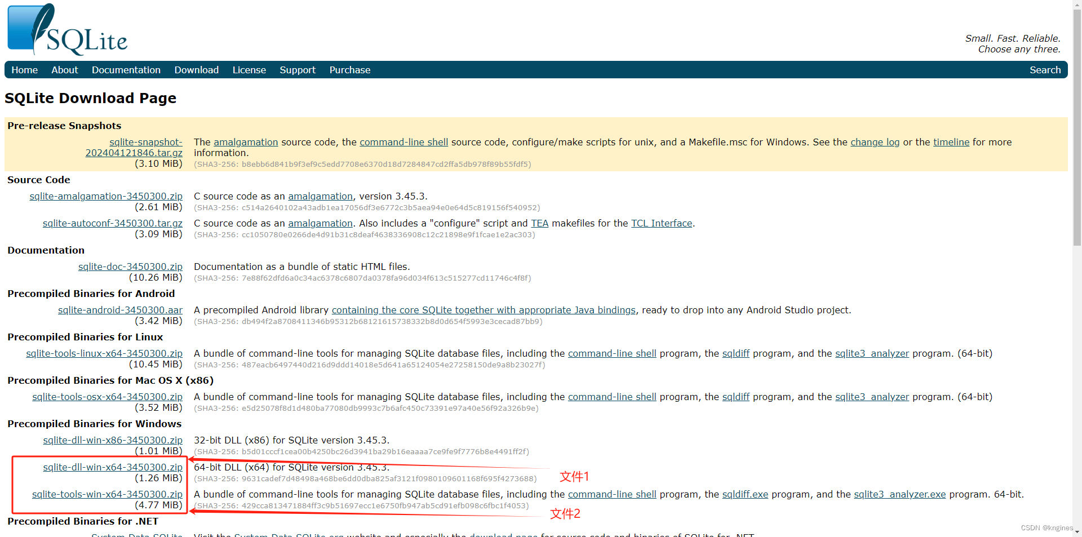Open command-line shell link in snapshot description
Screen dimensions: 1082x537
404,142
